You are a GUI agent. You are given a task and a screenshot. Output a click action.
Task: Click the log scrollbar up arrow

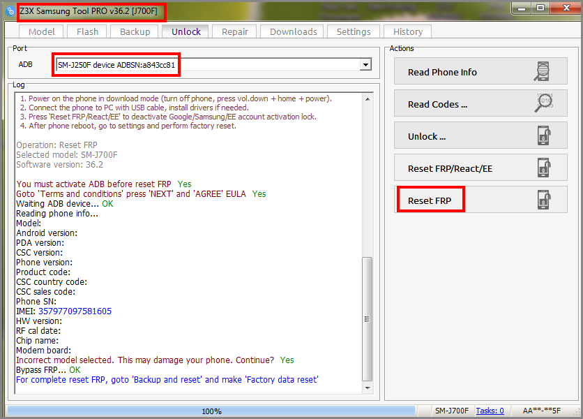coord(368,99)
